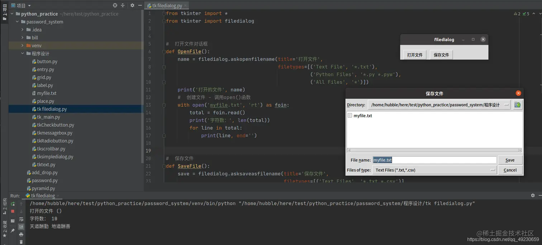Click the up stack trace arrow in Run panel

pos(21,204)
